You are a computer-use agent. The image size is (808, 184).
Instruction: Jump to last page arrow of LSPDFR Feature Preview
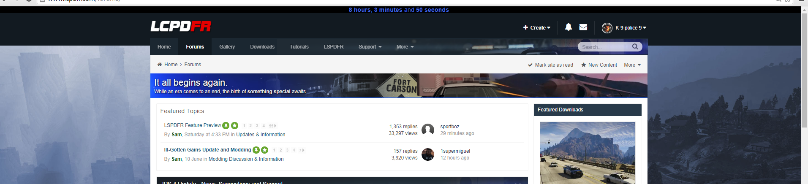275,126
